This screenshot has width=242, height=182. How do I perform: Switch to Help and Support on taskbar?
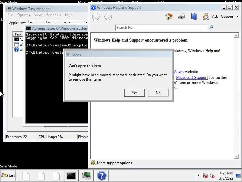pyautogui.click(x=102, y=176)
